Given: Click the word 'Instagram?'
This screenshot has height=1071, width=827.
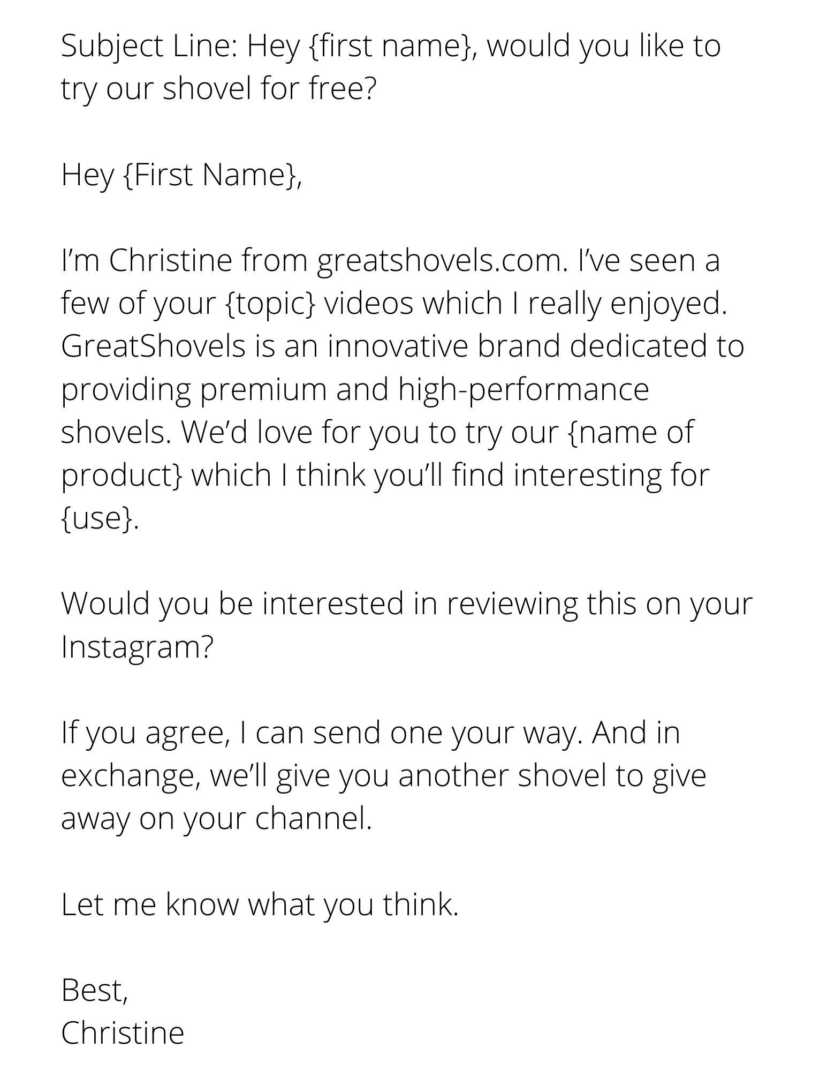Looking at the screenshot, I should [x=137, y=647].
